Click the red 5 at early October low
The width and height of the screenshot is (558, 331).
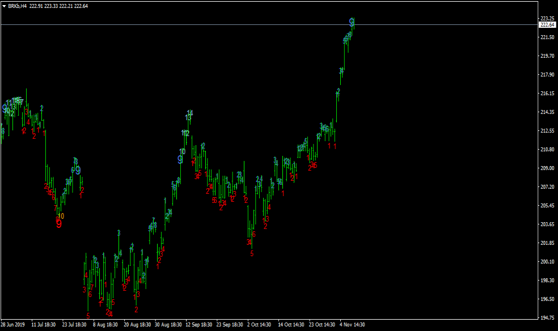(252, 253)
